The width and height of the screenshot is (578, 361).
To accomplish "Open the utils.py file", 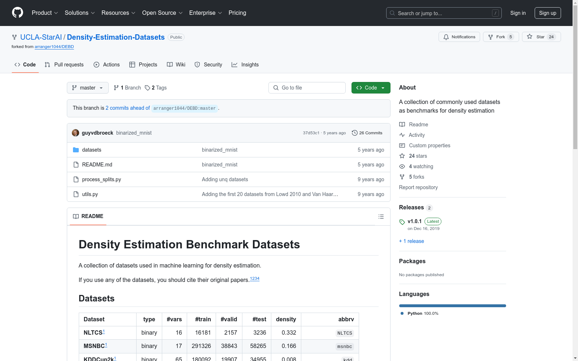I will pyautogui.click(x=90, y=194).
